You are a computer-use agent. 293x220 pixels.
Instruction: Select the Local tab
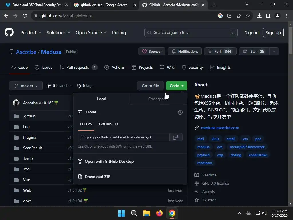click(x=102, y=99)
